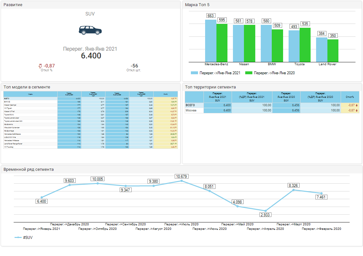Click the green 2020 legend swatch
Image resolution: width=363 pixels, height=256 pixels.
pos(248,73)
